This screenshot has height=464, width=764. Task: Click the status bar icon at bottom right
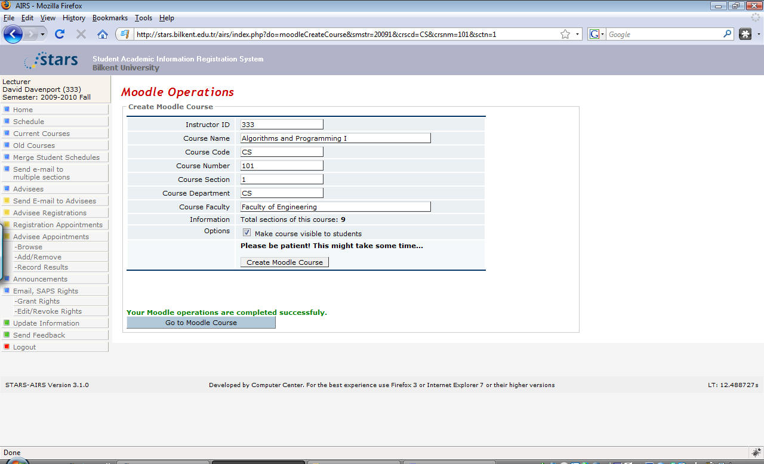point(756,452)
